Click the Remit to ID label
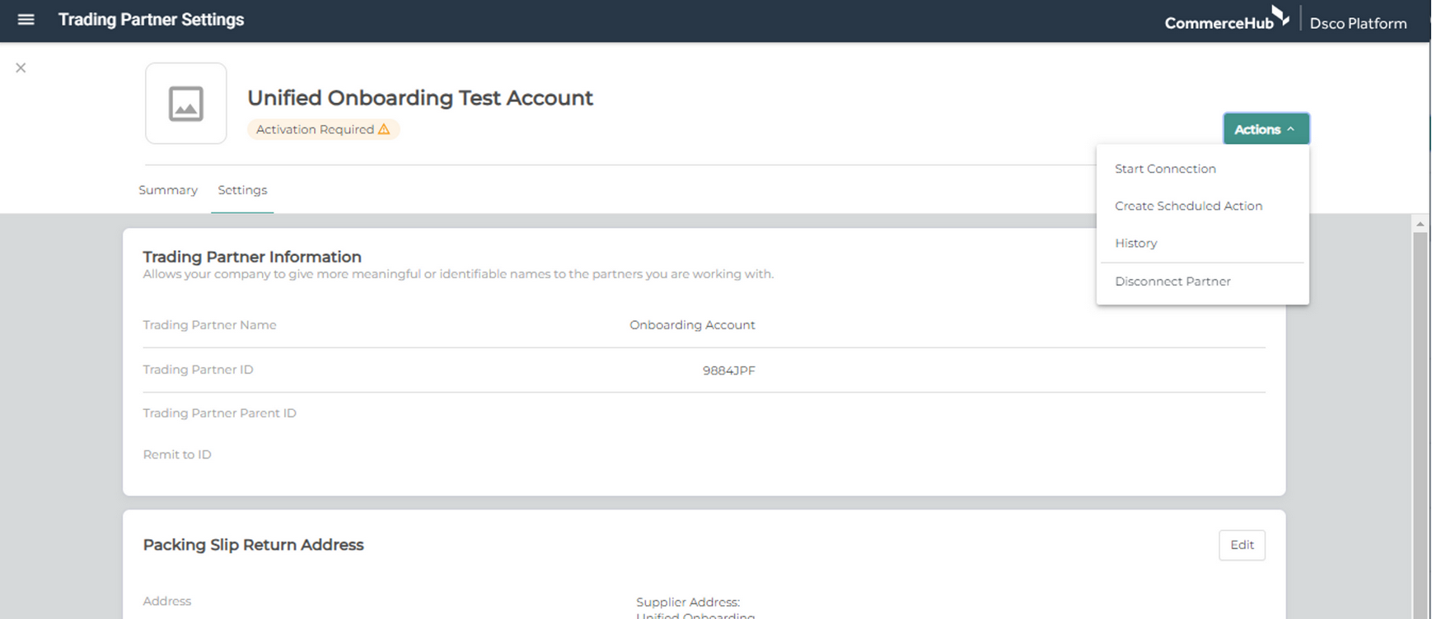The width and height of the screenshot is (1432, 619). [177, 454]
